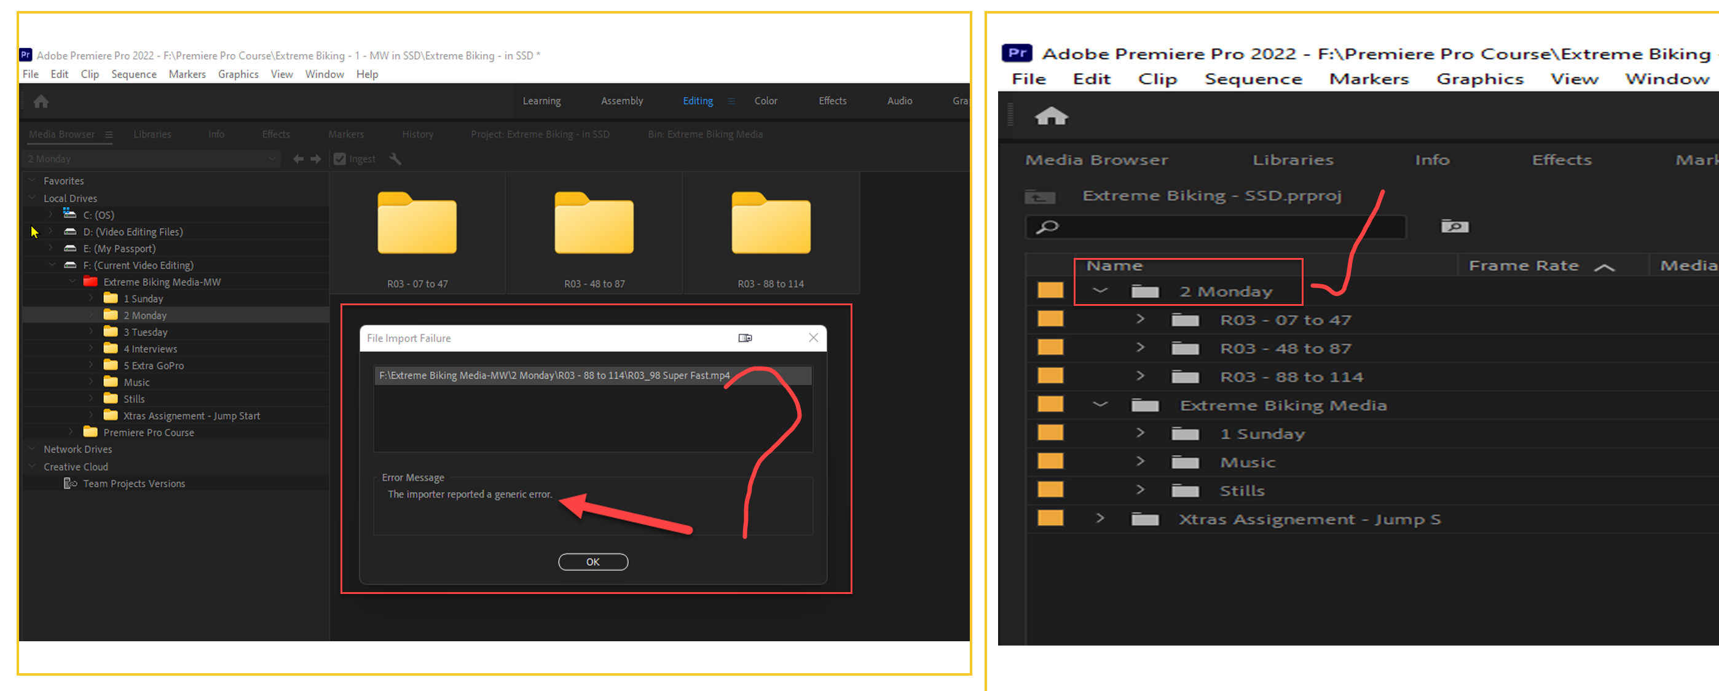
Task: Click the forward navigation arrow in Media Browser
Action: [317, 158]
